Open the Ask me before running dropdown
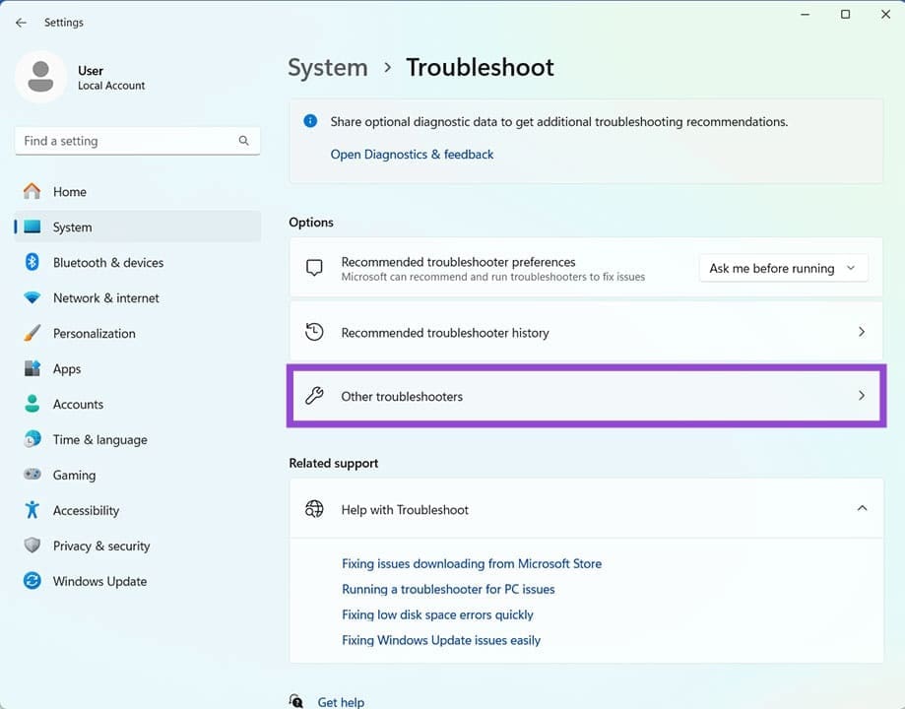 coord(782,267)
